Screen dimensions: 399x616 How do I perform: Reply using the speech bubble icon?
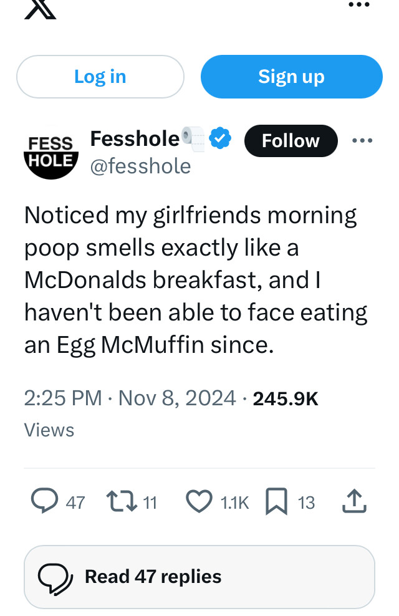43,501
